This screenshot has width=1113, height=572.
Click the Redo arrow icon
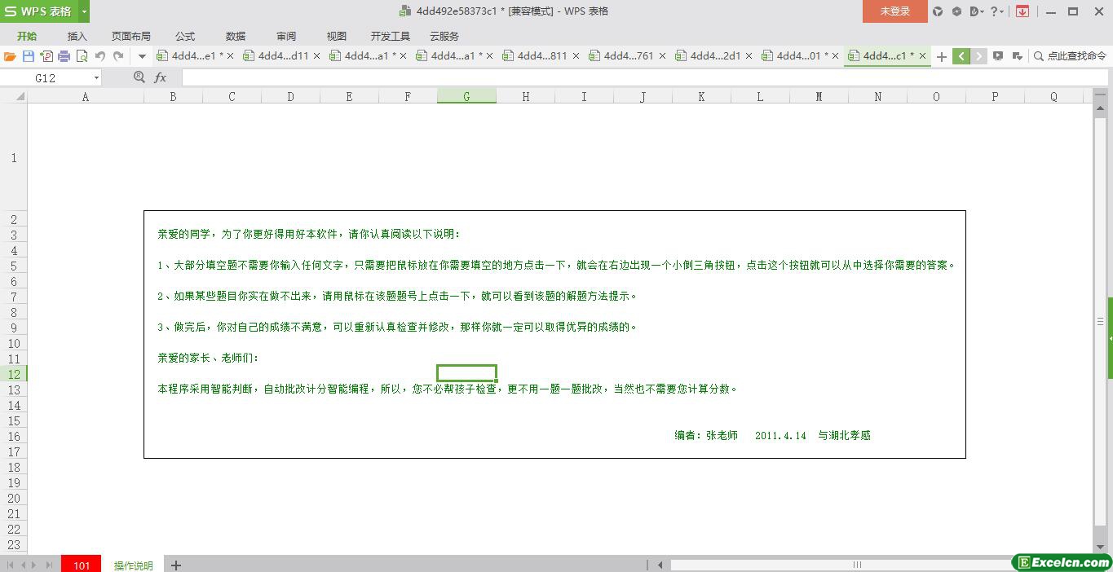118,56
